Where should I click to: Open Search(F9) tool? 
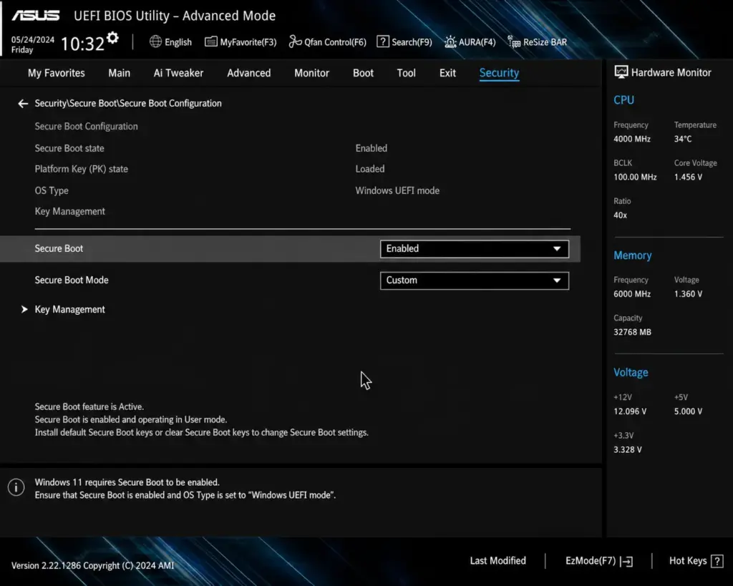404,42
